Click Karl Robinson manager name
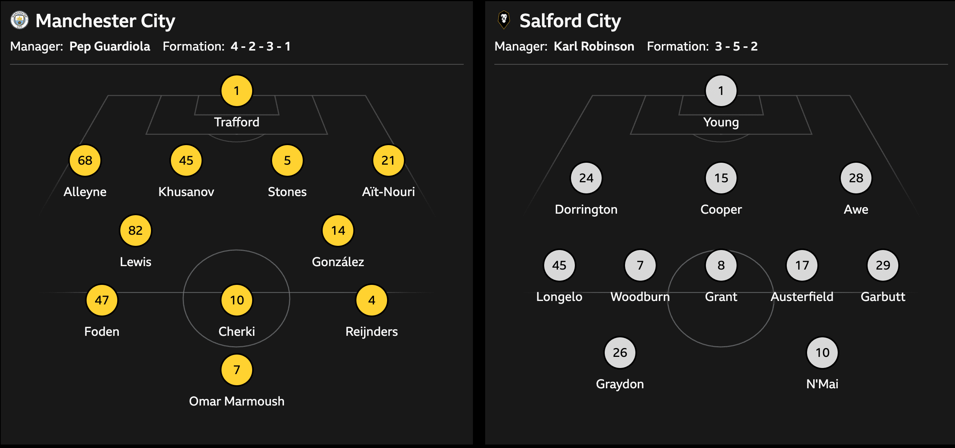955x448 pixels. [594, 46]
